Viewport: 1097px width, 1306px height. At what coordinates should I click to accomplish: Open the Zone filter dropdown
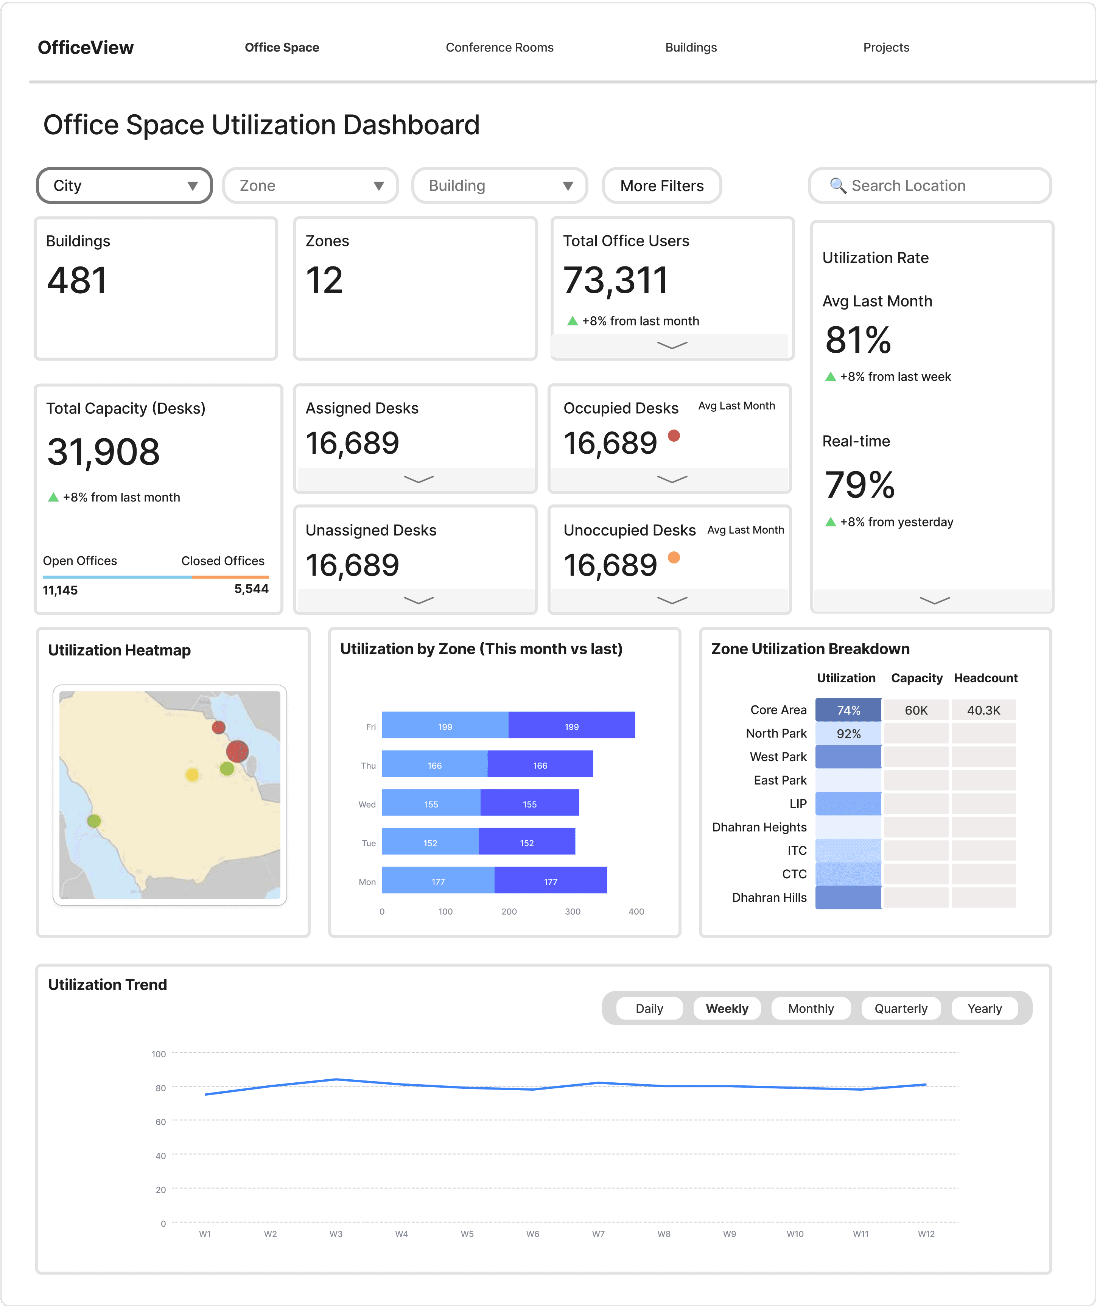[310, 185]
